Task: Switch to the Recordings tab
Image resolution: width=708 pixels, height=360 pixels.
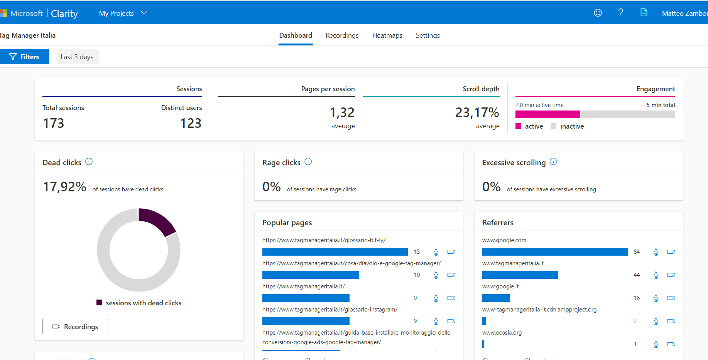Action: pyautogui.click(x=342, y=35)
